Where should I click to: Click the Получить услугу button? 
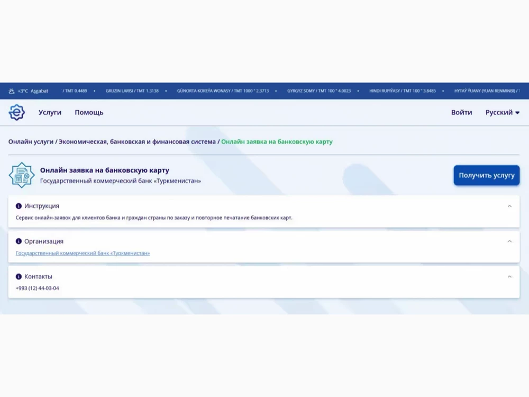click(x=487, y=175)
